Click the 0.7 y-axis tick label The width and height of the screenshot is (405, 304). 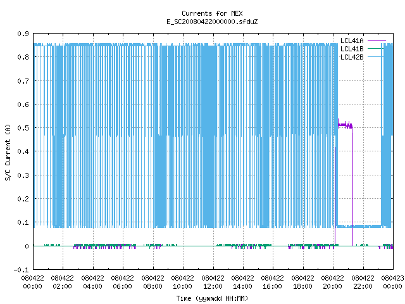(23, 81)
